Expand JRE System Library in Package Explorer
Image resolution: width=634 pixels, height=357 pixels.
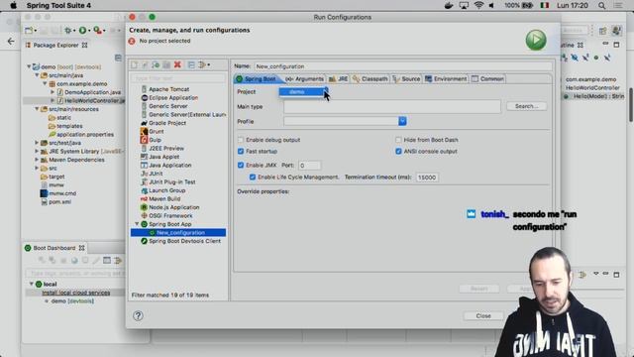pos(37,151)
